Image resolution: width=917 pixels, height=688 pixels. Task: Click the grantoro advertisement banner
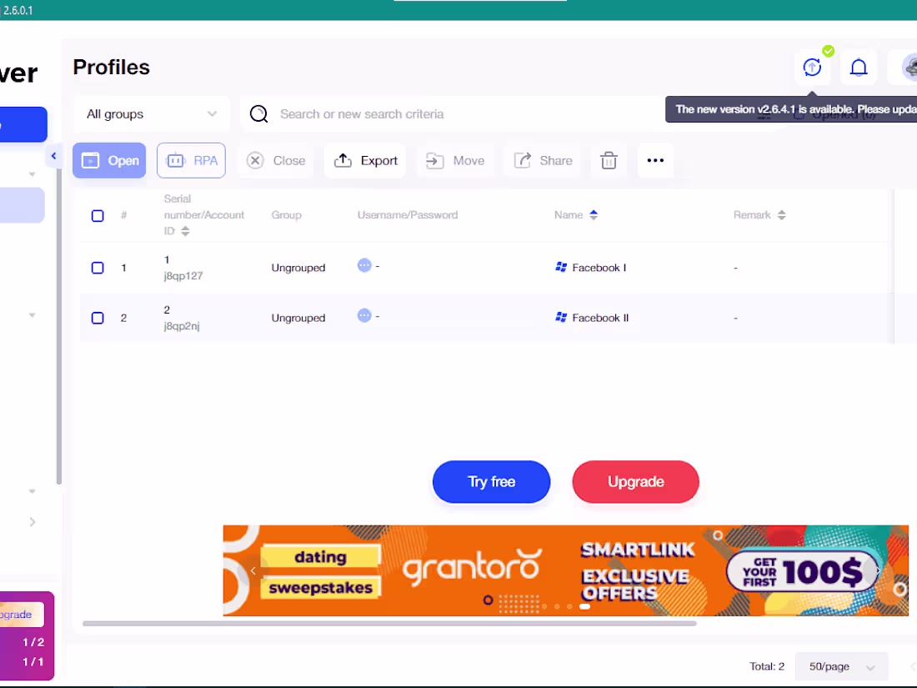(565, 570)
